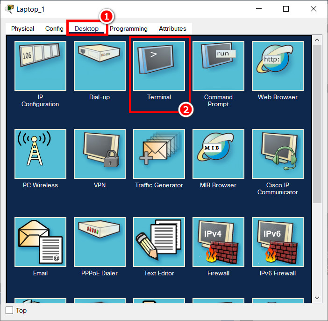Go to the Programming tab

128,29
